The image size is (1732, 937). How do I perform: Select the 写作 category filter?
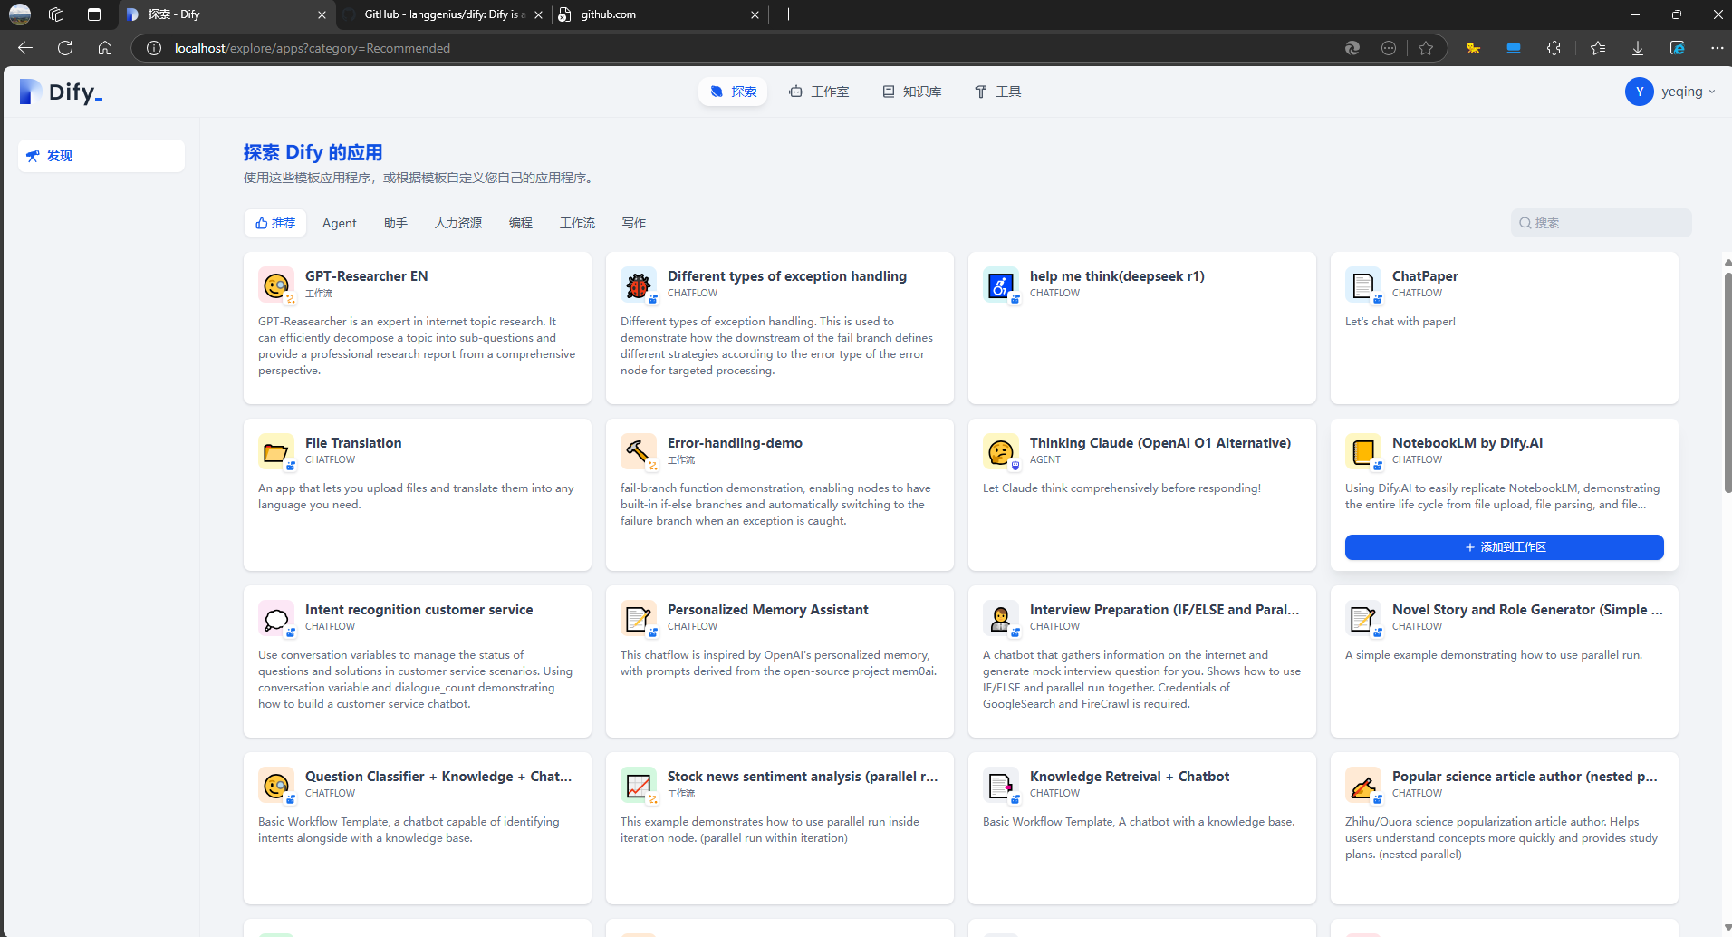click(x=634, y=223)
